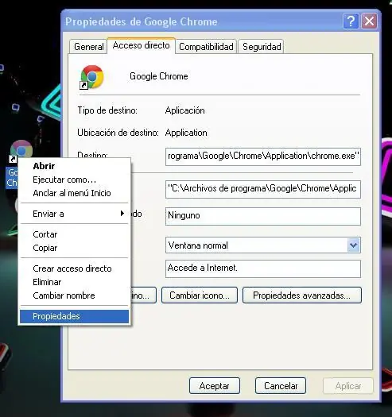392x417 pixels.
Task: Switch to the Acceso directo tab
Action: [142, 45]
